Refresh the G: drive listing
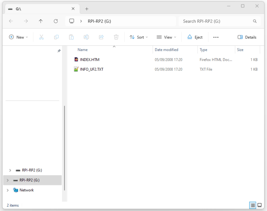Viewport: 267px width, 211px height. (x=56, y=21)
